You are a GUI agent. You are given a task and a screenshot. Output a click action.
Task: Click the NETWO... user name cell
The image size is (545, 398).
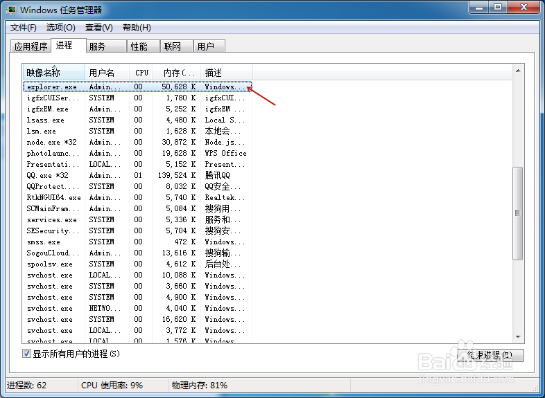105,308
